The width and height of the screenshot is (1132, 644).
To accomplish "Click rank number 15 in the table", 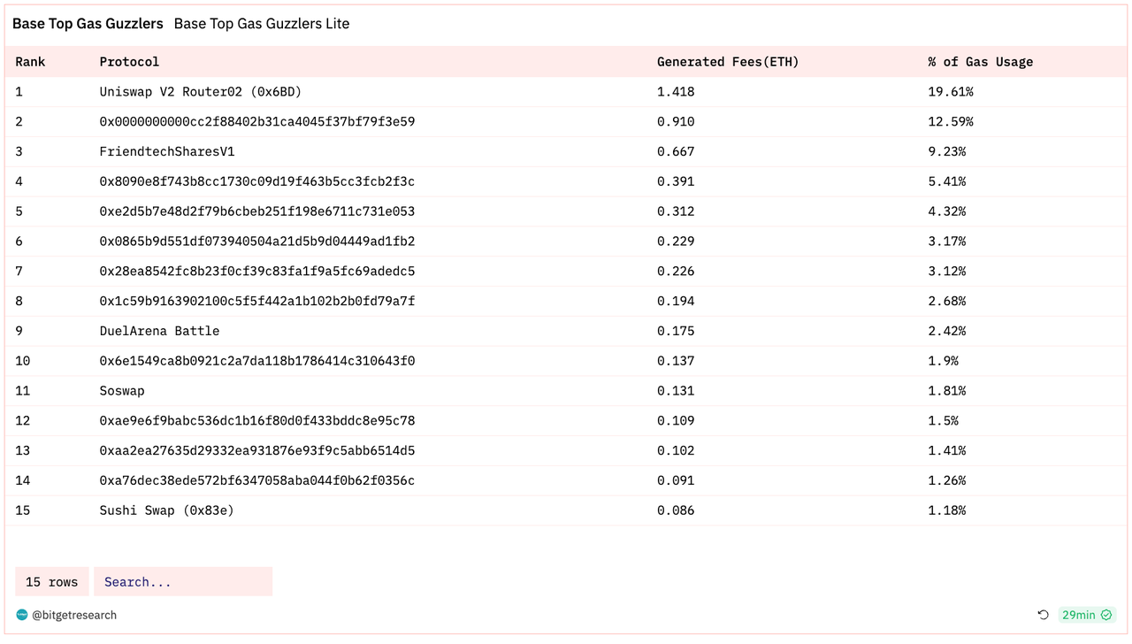I will coord(23,510).
